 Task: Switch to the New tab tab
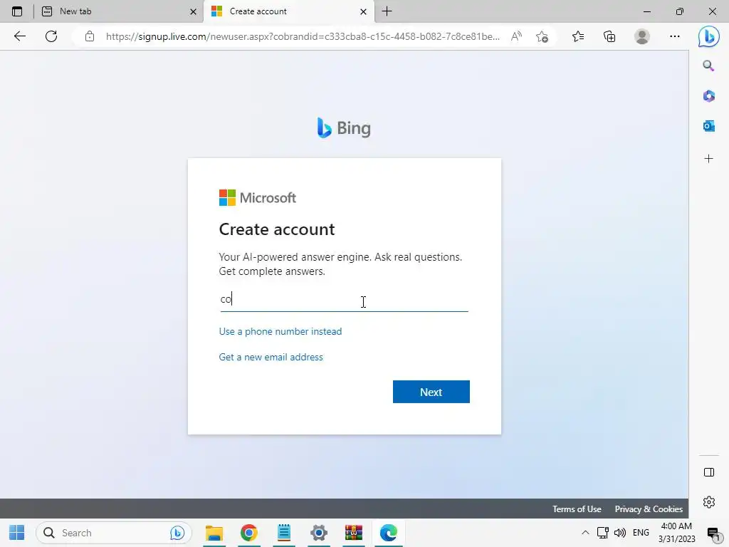[119, 11]
